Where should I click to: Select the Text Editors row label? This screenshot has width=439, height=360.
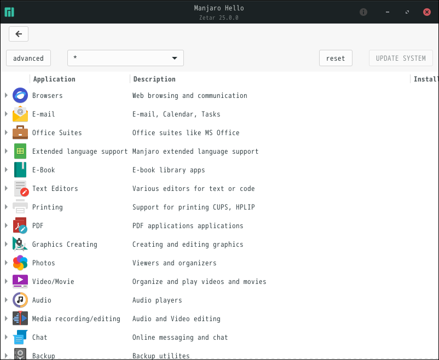pos(55,188)
